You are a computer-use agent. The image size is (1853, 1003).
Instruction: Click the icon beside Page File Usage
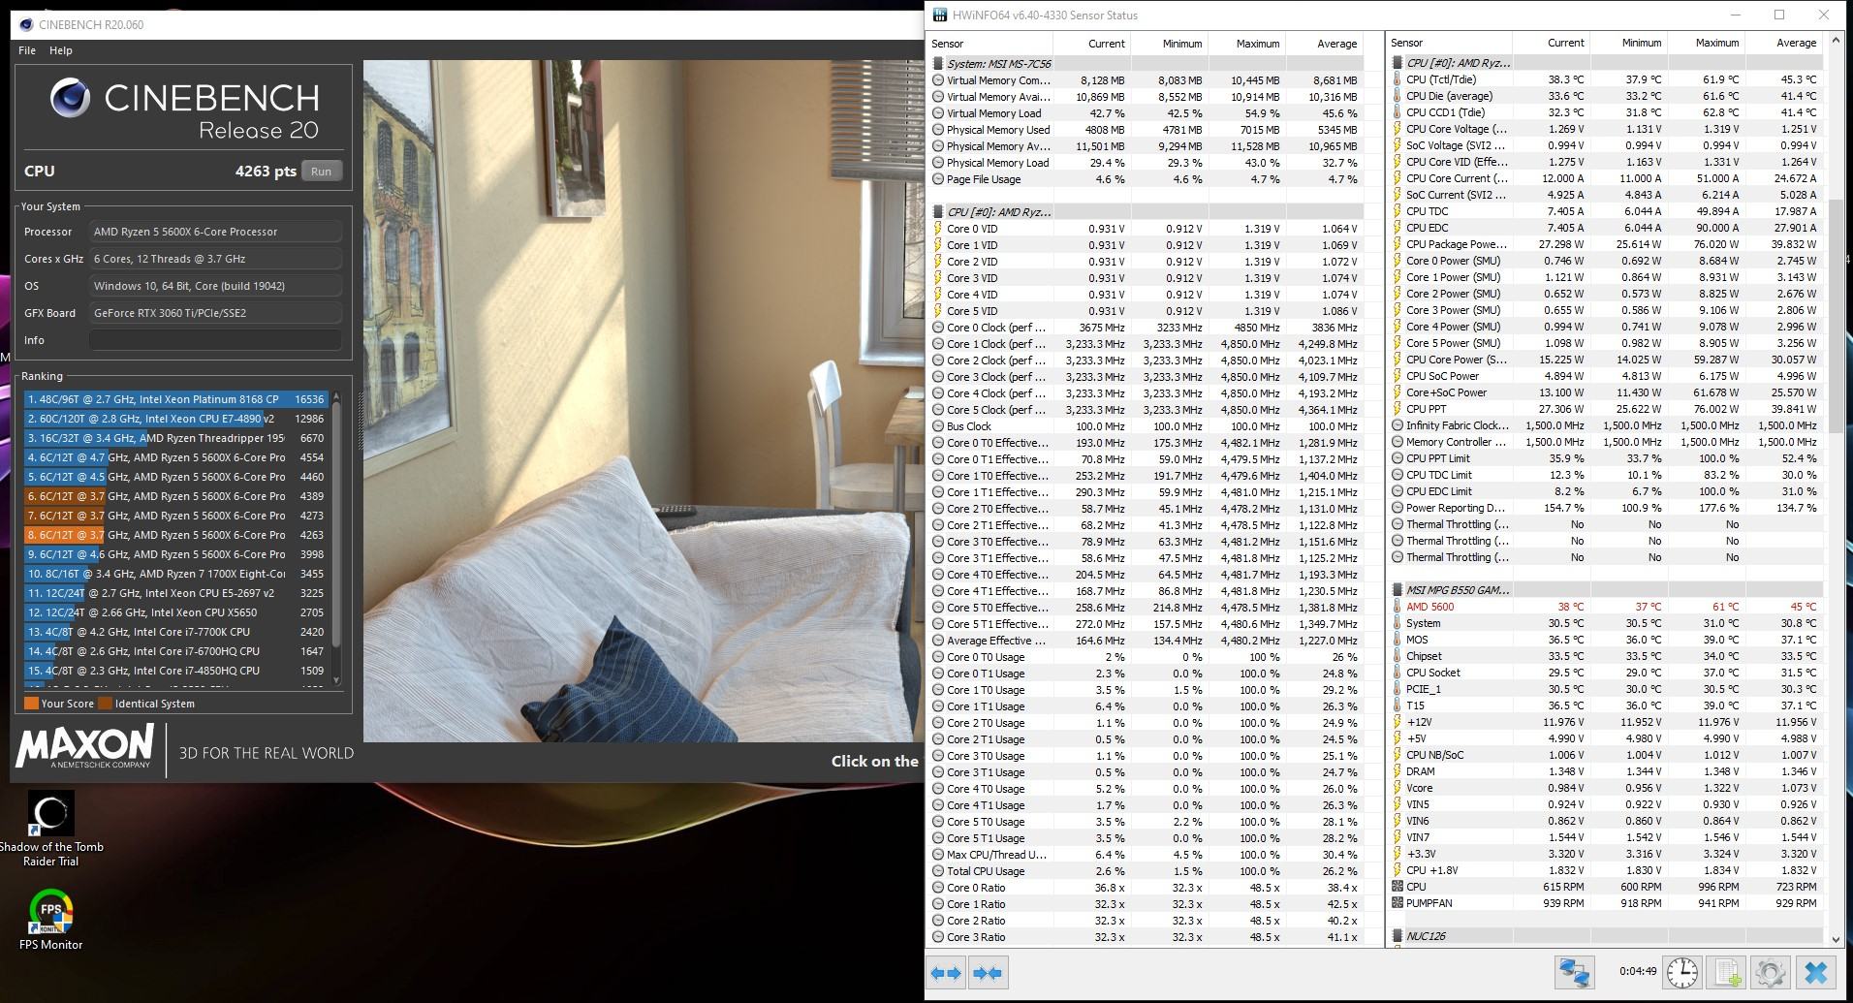[938, 179]
